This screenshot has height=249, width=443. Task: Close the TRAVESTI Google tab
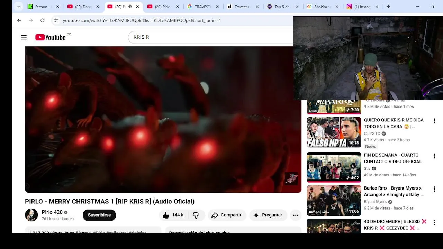click(217, 7)
